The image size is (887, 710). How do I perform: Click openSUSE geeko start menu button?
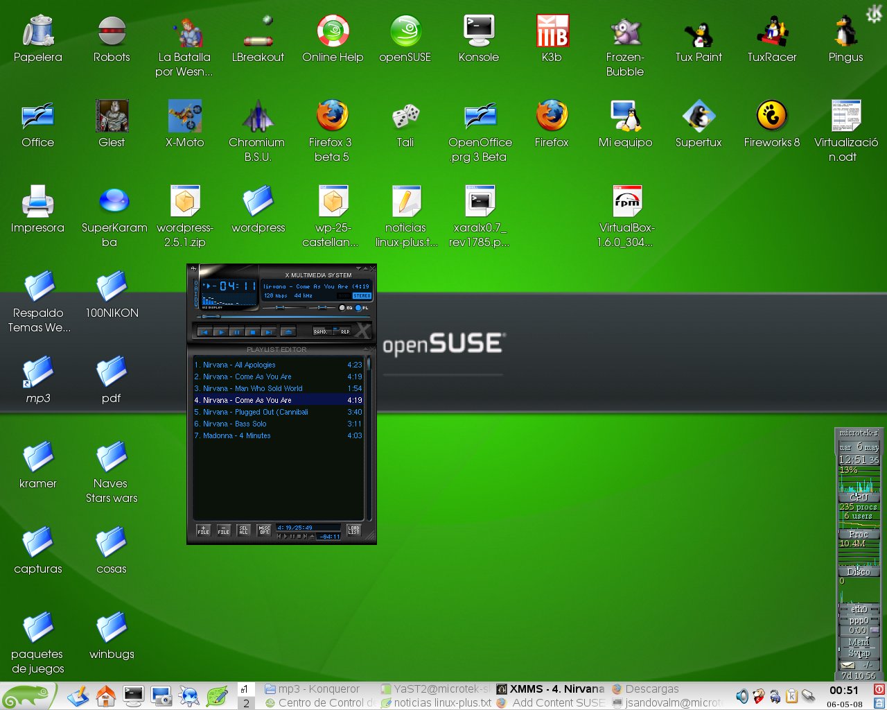(x=28, y=696)
